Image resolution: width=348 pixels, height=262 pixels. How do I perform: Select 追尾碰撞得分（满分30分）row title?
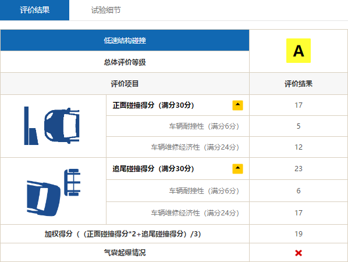tap(153, 169)
